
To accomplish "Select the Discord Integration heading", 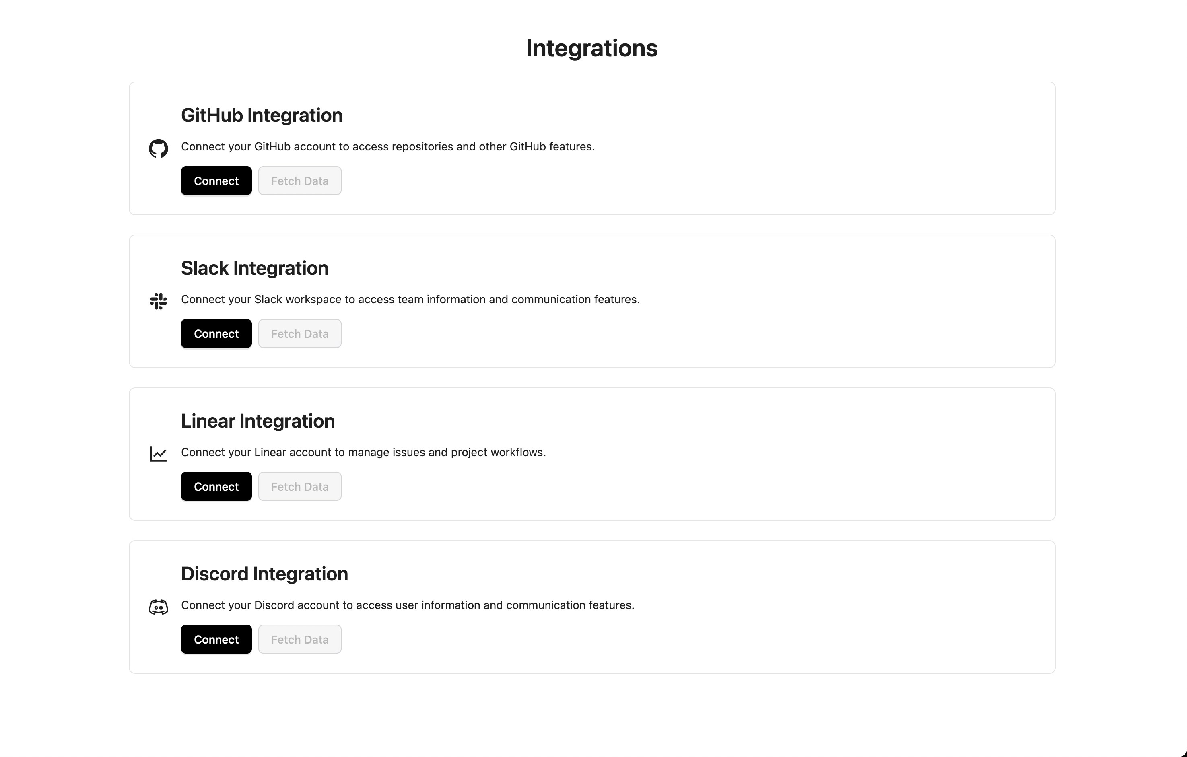I will tap(264, 573).
